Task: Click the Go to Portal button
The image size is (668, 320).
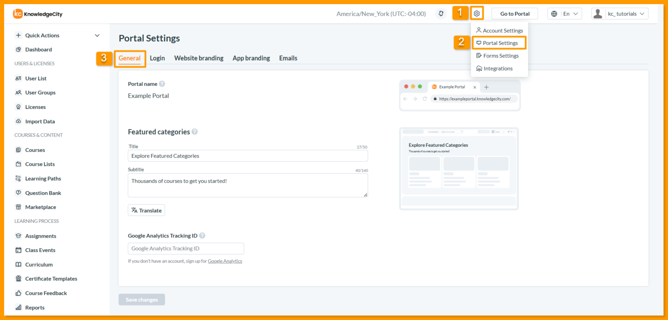Action: [515, 13]
